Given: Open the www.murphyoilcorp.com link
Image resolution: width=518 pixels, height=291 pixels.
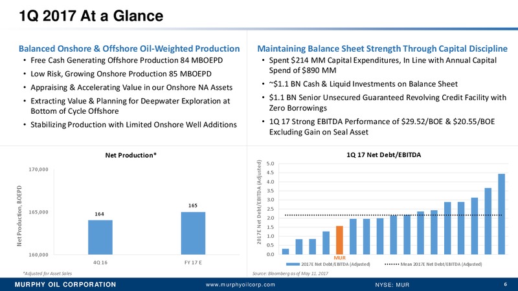Looking at the screenshot, I should 240,285.
